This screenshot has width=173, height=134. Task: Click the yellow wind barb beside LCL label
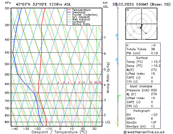(117, 122)
